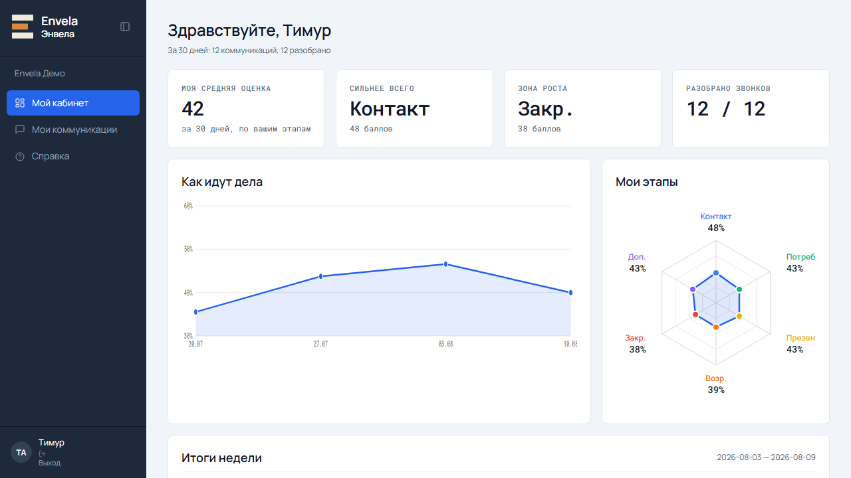Click the blue Контакт radar point
Screen dimensions: 851x478
coord(716,273)
